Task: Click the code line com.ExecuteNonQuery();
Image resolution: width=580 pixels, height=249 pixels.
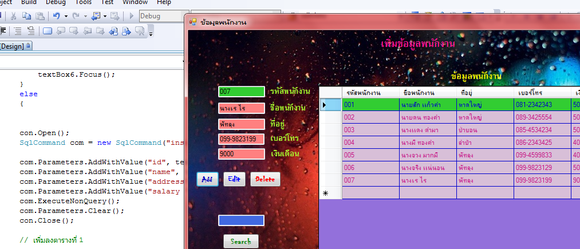Action: pos(69,201)
